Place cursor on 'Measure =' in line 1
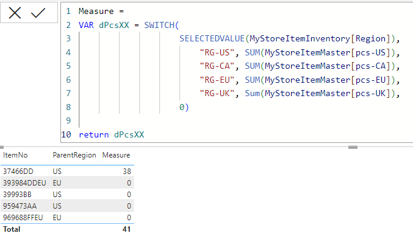Viewport: 413px width, 236px height. pyautogui.click(x=101, y=12)
